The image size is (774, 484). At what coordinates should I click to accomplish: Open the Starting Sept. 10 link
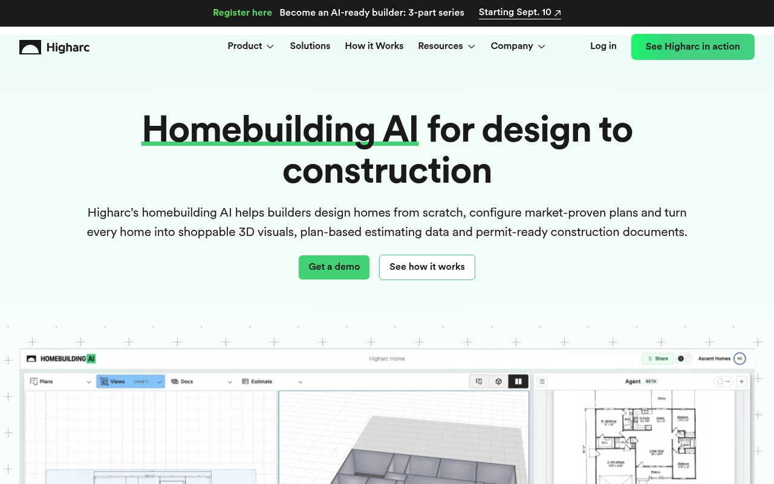(x=520, y=13)
